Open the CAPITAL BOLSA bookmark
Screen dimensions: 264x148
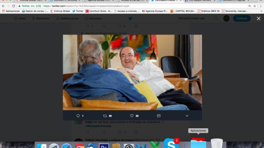click(x=183, y=11)
